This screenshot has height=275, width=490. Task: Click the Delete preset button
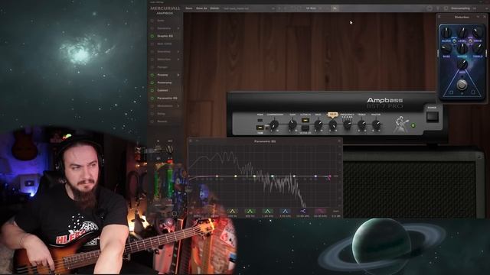point(214,8)
